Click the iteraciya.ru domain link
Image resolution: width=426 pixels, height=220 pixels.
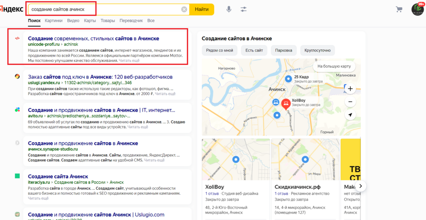point(39,182)
